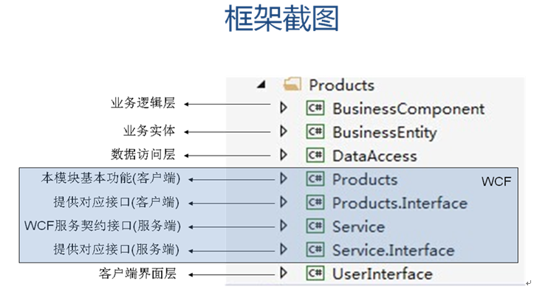534x292 pixels.
Task: Click the WCF label in highlighted box
Action: (x=496, y=181)
